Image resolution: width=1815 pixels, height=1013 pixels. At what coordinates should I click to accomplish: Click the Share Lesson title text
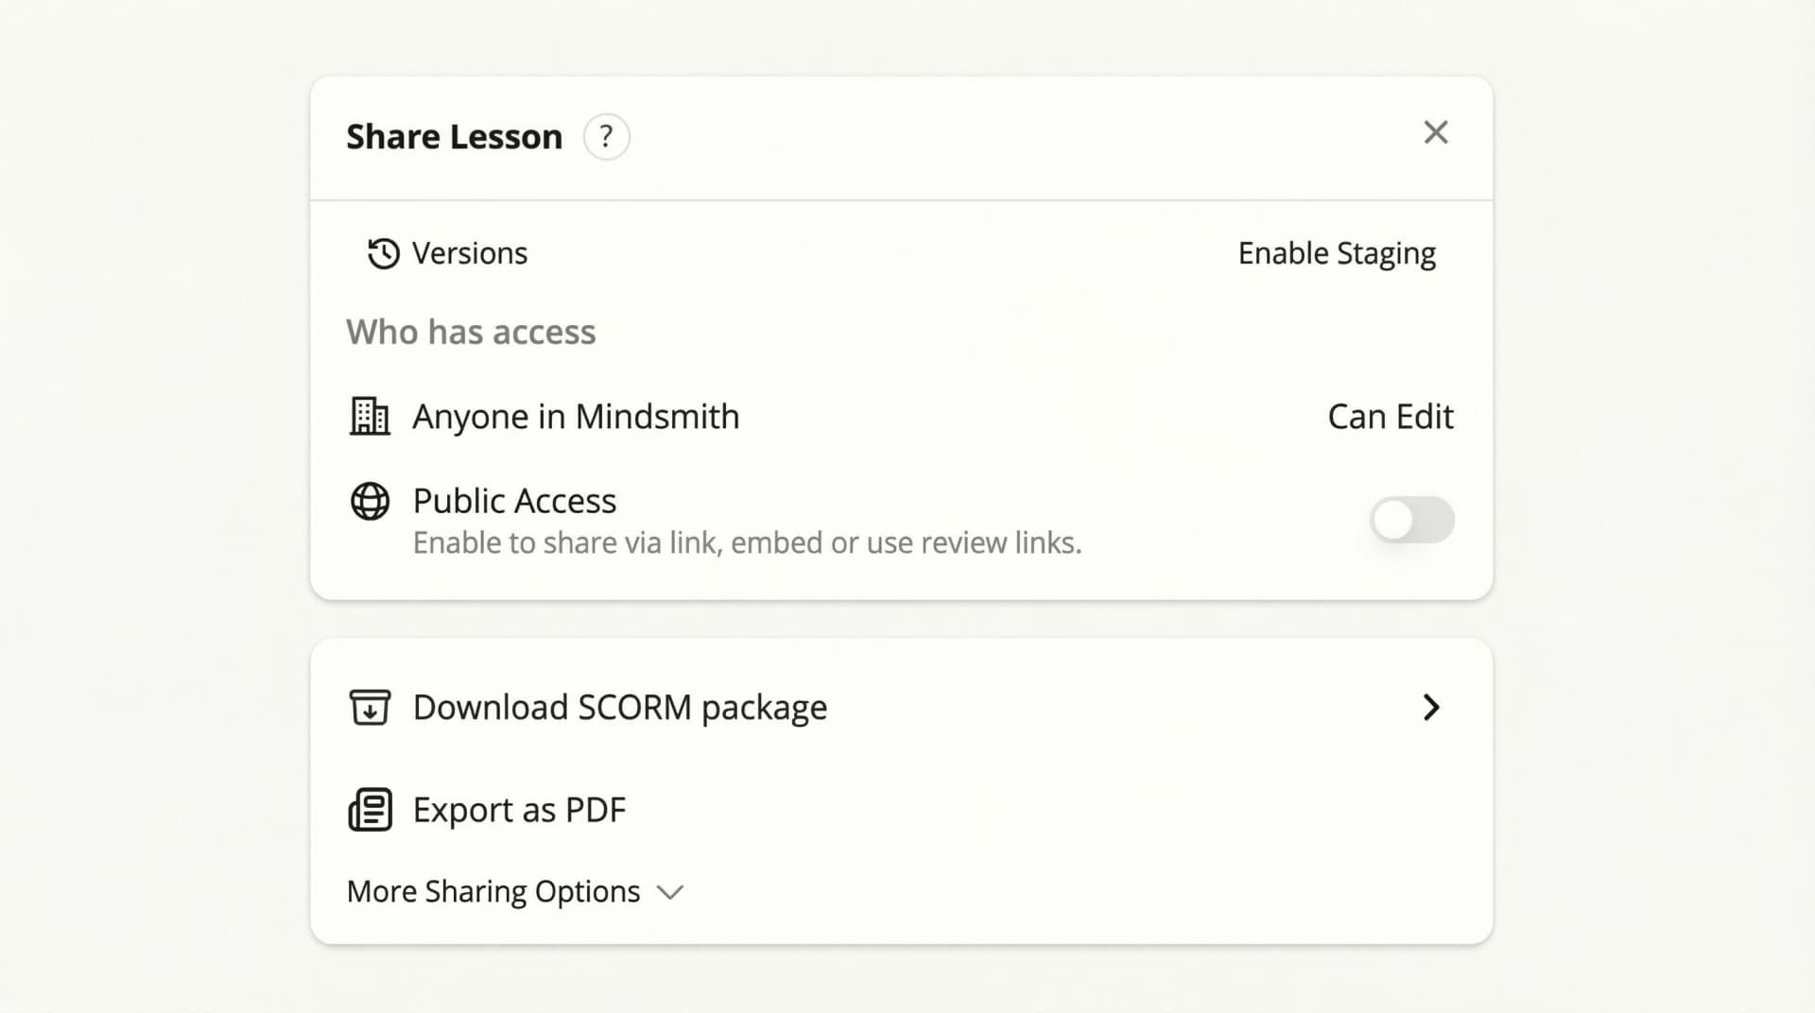click(454, 137)
